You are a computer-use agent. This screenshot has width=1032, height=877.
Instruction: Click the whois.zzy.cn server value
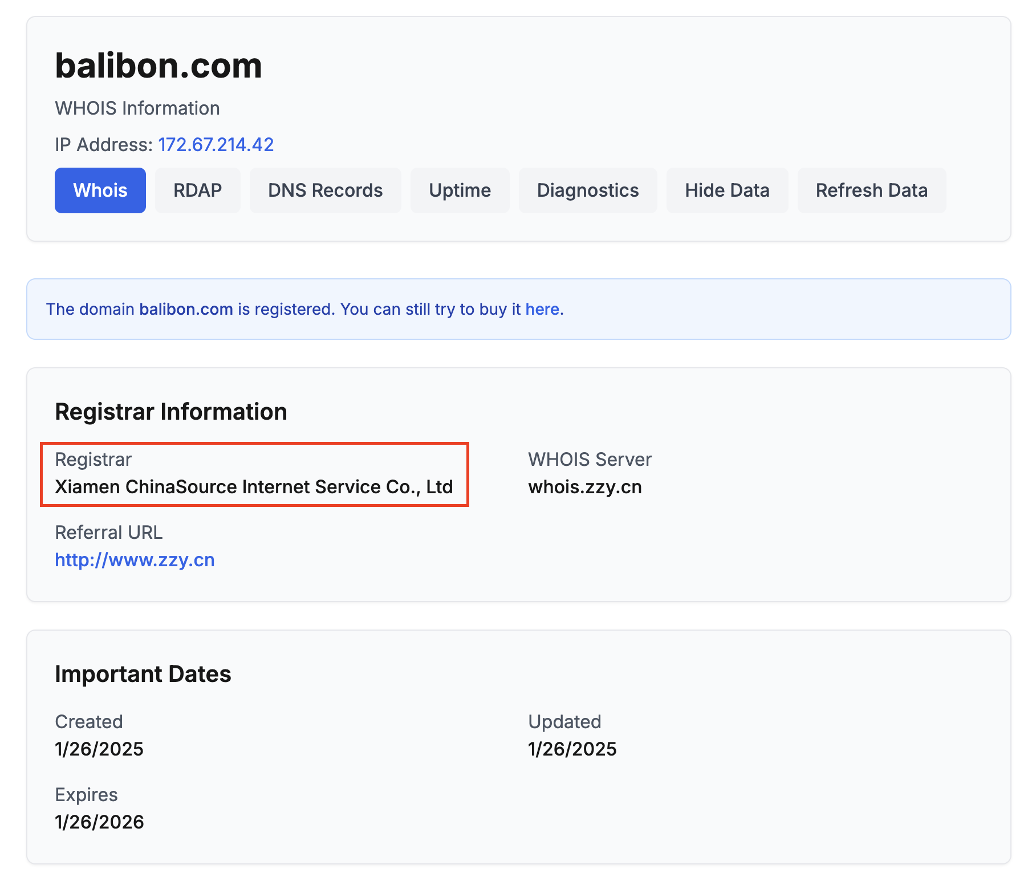pos(584,487)
